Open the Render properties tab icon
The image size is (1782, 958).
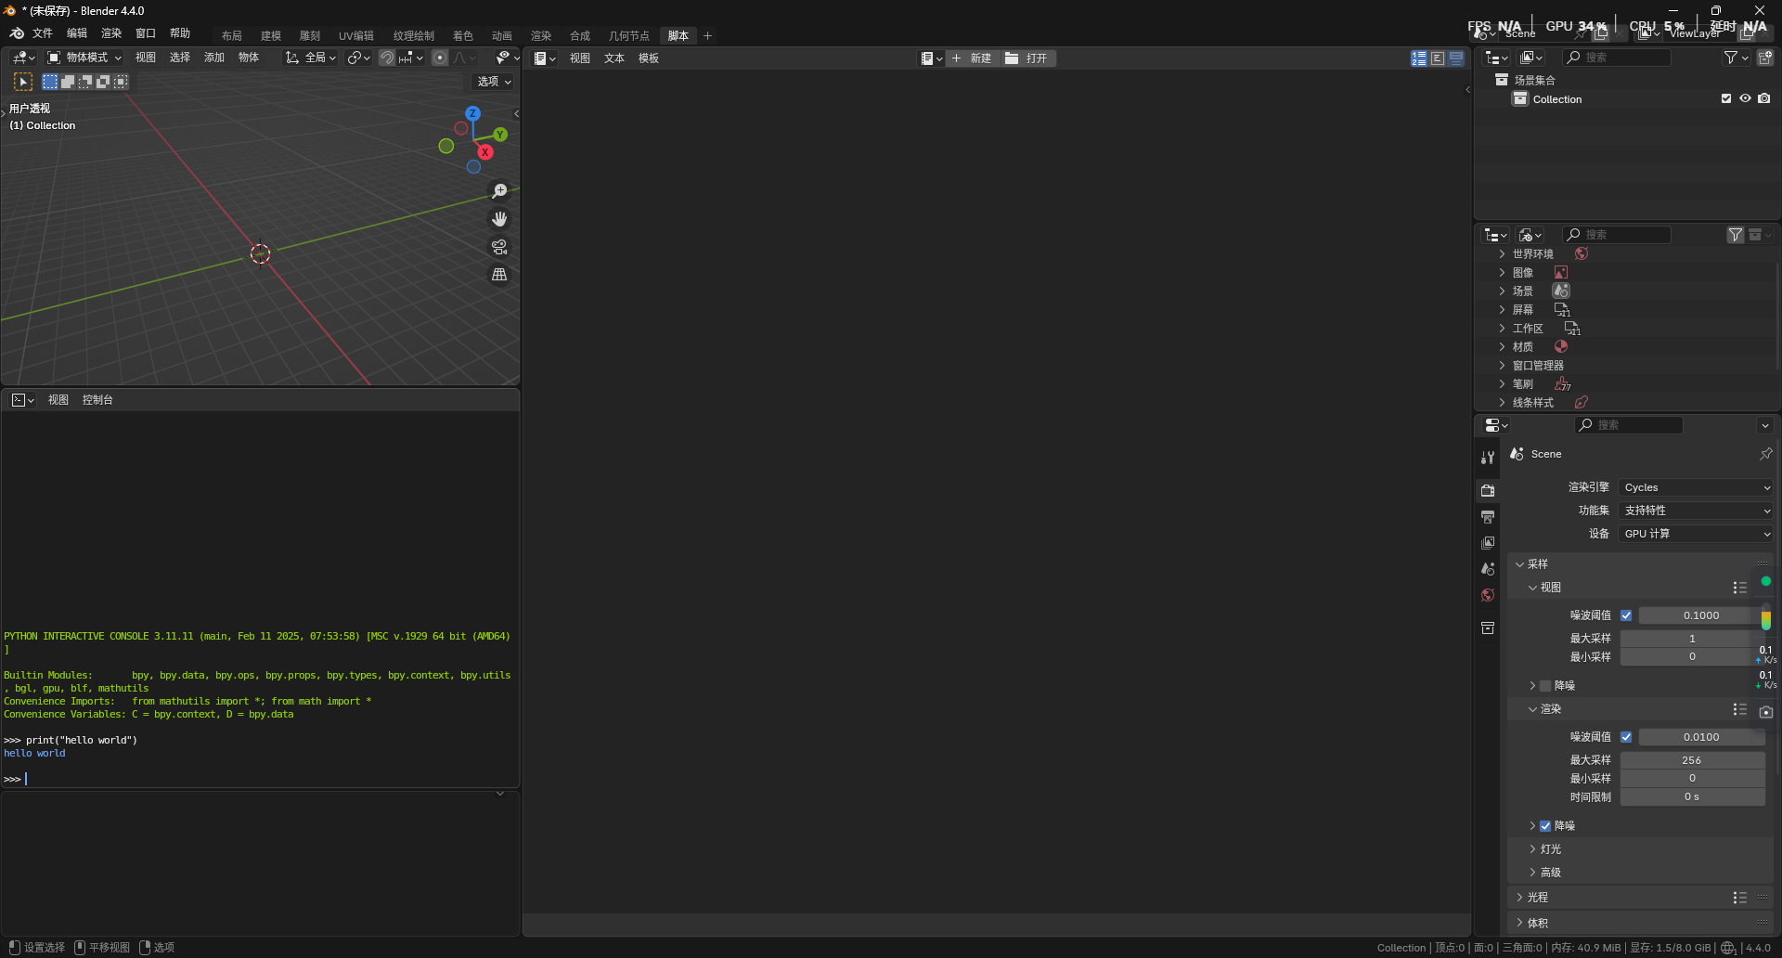tap(1488, 490)
